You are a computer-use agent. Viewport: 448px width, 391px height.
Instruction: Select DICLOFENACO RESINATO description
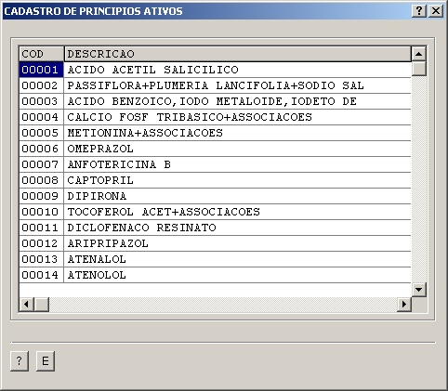238,228
